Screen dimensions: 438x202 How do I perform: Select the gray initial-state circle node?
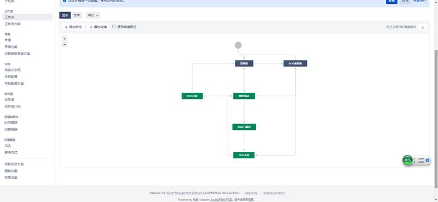point(238,45)
